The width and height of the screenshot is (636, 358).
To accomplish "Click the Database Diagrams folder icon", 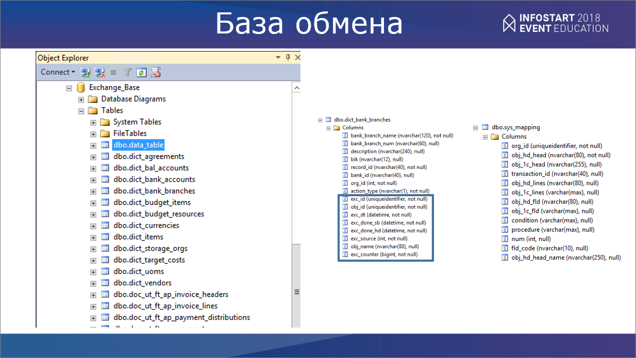I will 93,99.
